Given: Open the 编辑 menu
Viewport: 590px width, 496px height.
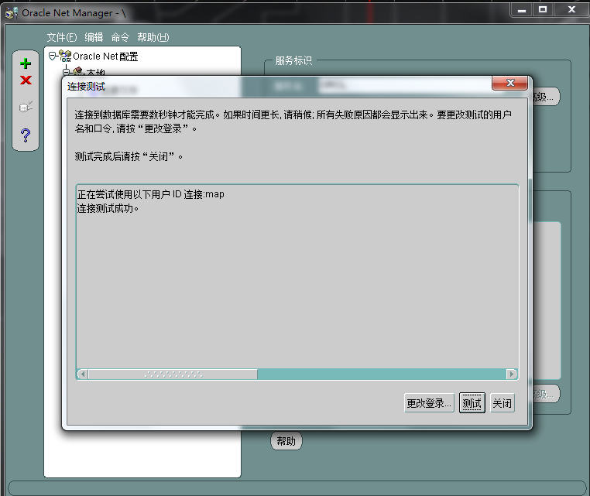Looking at the screenshot, I should tap(94, 37).
